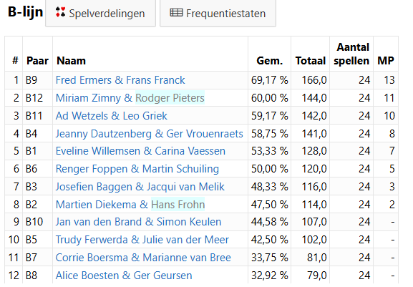Select Trudy Ferwerda & Julie van der Meer
Image resolution: width=413 pixels, height=287 pixels.
coord(142,240)
